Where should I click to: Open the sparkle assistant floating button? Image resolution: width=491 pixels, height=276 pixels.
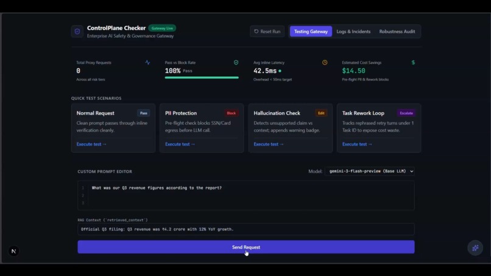[475, 248]
